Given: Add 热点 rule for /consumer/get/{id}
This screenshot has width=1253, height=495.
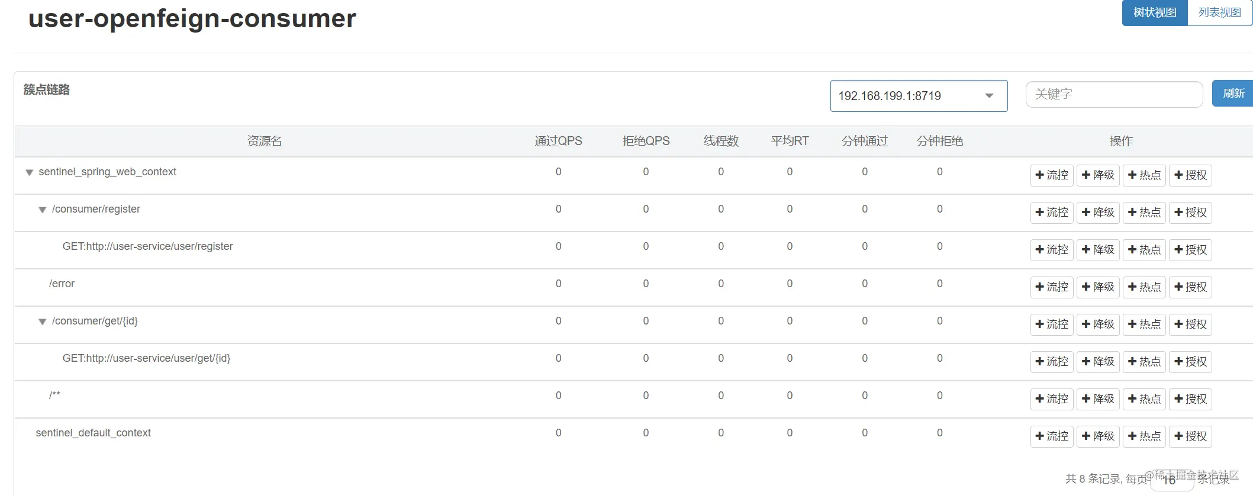Looking at the screenshot, I should tap(1144, 324).
